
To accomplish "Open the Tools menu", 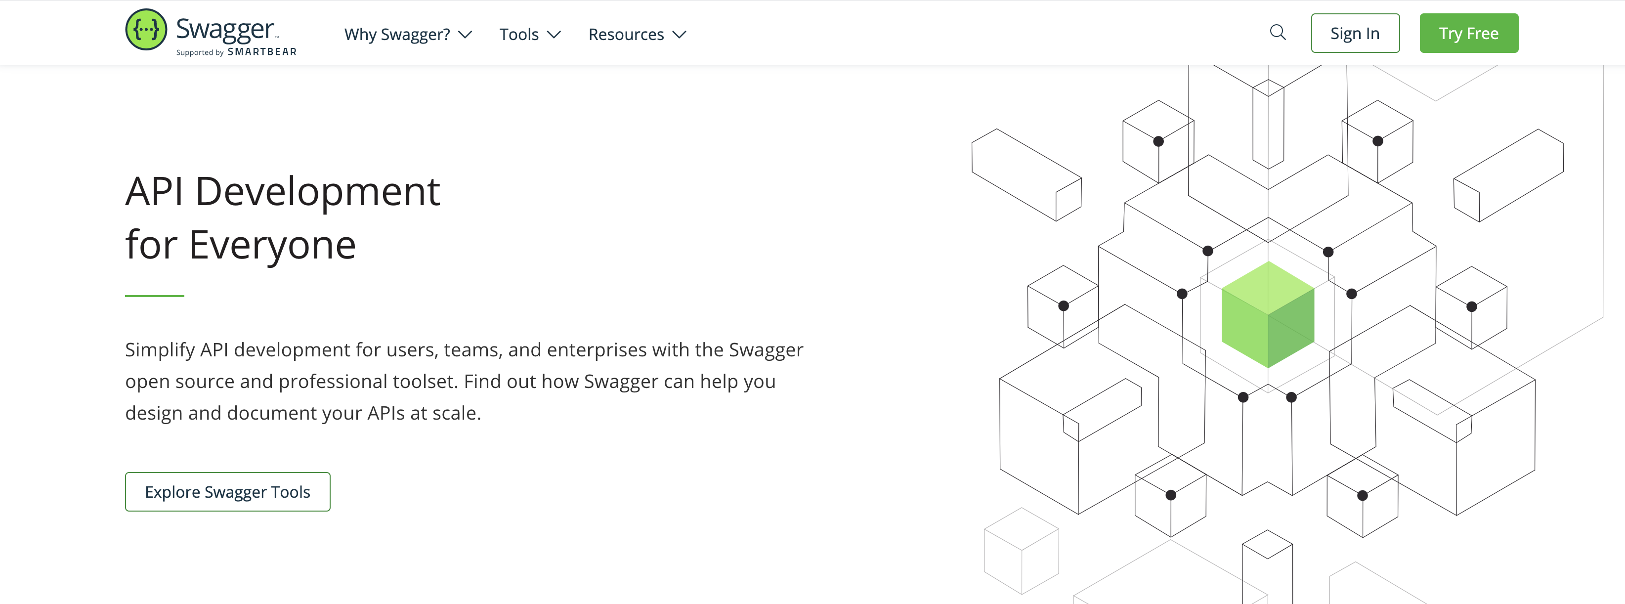I will coord(518,34).
